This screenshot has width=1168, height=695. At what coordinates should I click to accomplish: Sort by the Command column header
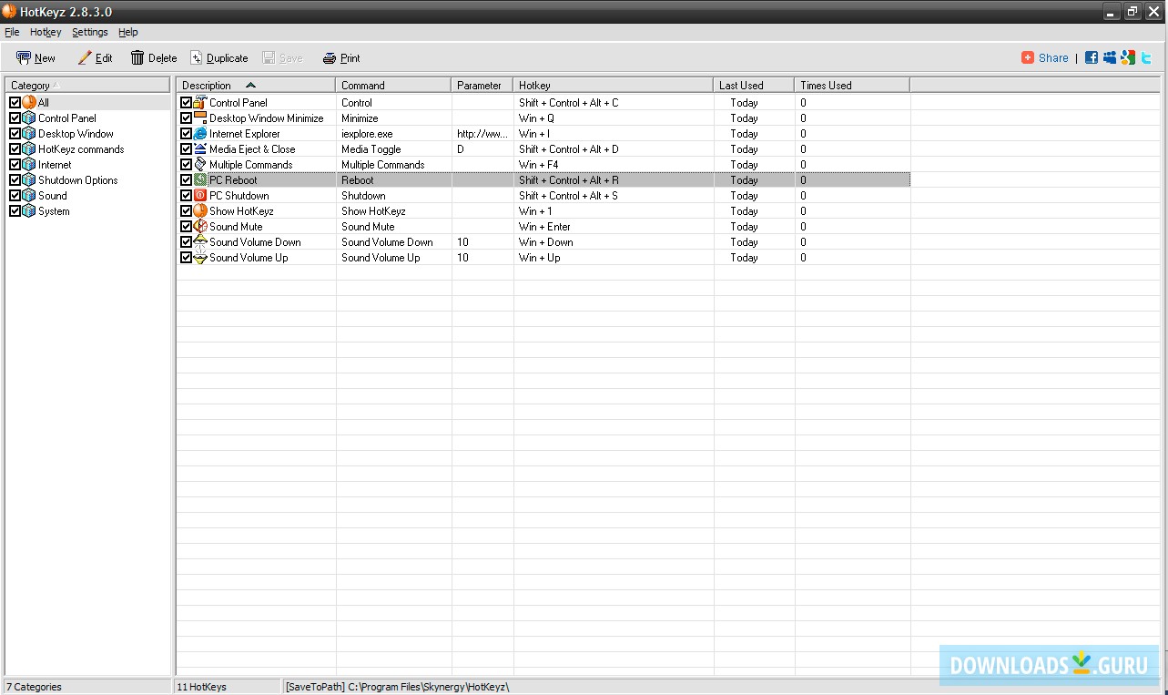[x=393, y=85]
